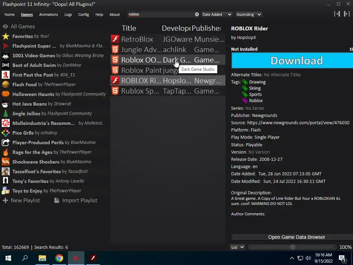Select the Rublox Sp... game title
353x265 pixels.
[140, 91]
